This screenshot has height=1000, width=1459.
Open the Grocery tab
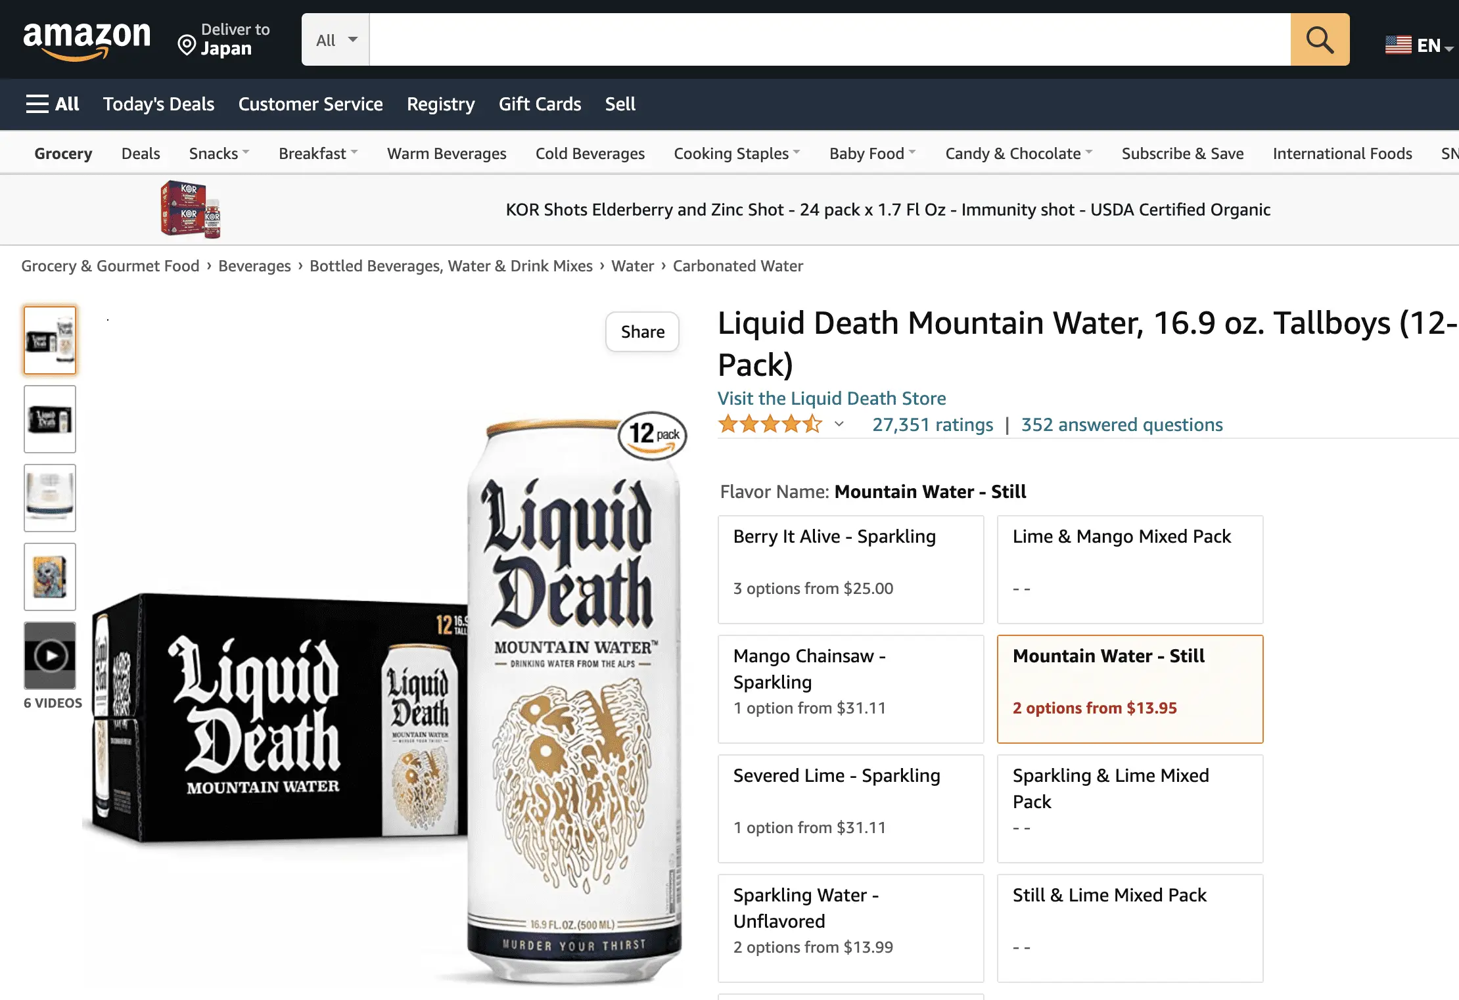(63, 153)
